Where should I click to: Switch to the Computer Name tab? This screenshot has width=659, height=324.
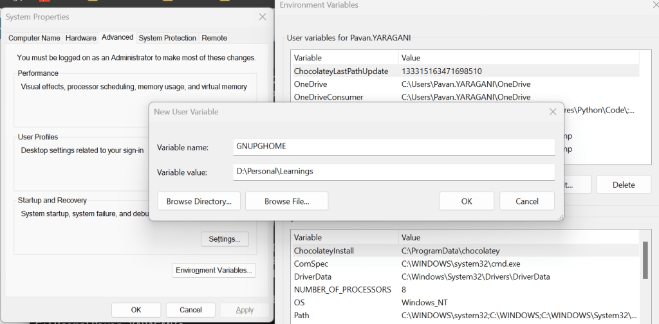coord(34,38)
